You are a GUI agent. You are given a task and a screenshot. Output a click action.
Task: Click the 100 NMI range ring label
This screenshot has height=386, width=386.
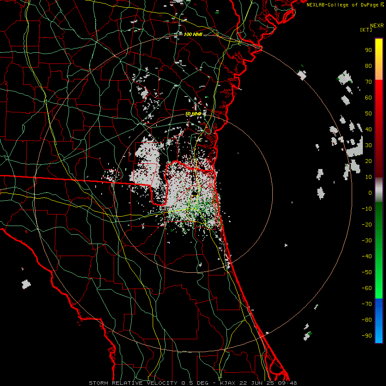coord(193,34)
